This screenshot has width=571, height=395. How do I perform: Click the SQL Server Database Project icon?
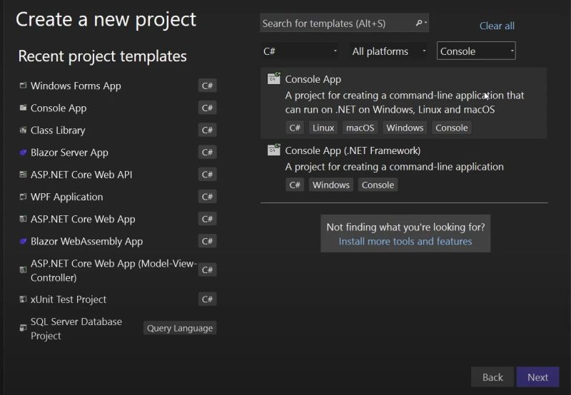23,328
